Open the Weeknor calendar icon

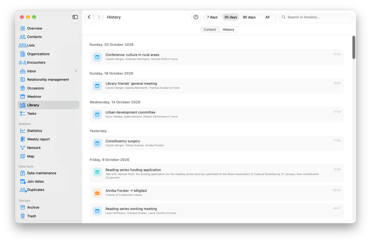(x=23, y=96)
